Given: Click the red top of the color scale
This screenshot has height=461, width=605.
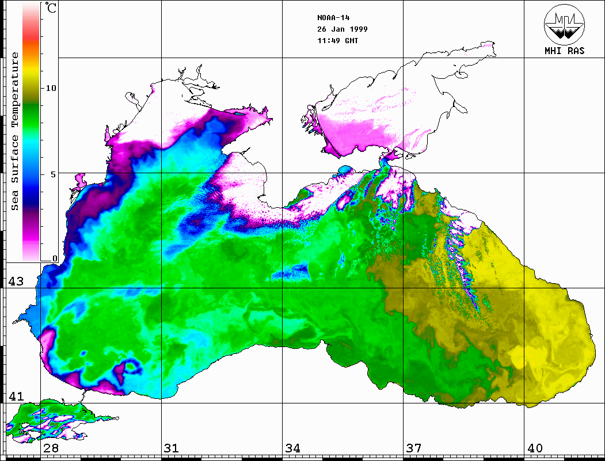Looking at the screenshot, I should point(31,37).
